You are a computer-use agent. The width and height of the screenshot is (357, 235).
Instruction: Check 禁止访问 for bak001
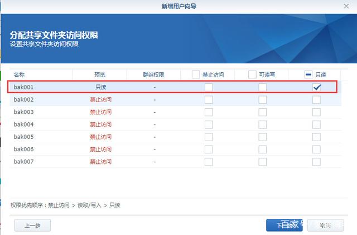[x=209, y=87]
